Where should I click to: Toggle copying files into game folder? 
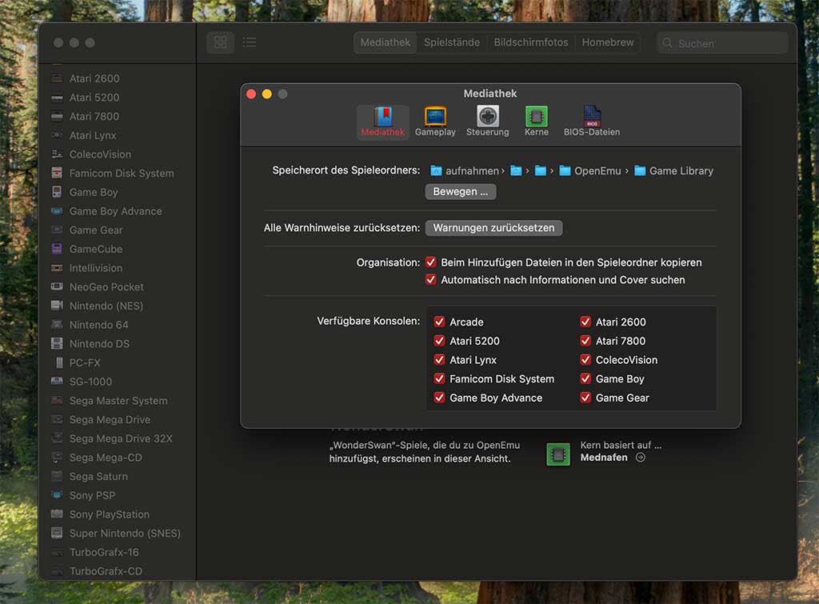[431, 262]
